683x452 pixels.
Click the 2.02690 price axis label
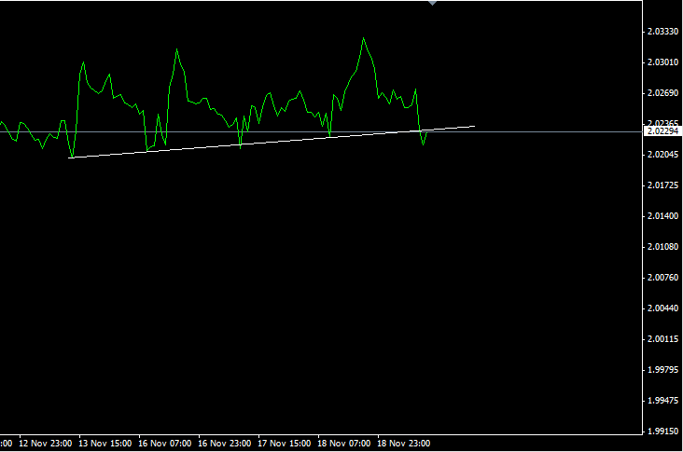[x=663, y=93]
